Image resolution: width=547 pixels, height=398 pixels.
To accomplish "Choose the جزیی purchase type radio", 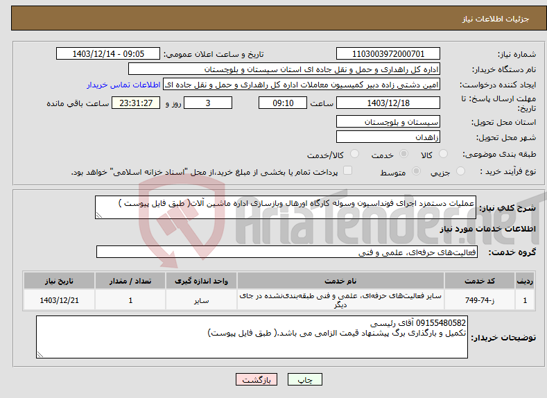I will click(460, 171).
